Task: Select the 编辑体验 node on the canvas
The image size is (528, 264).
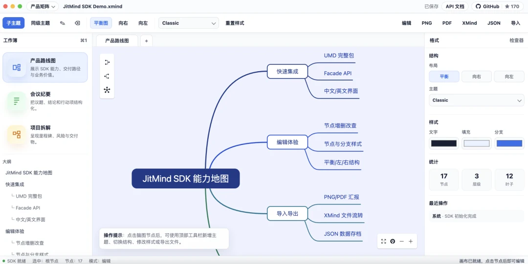Action: (287, 142)
